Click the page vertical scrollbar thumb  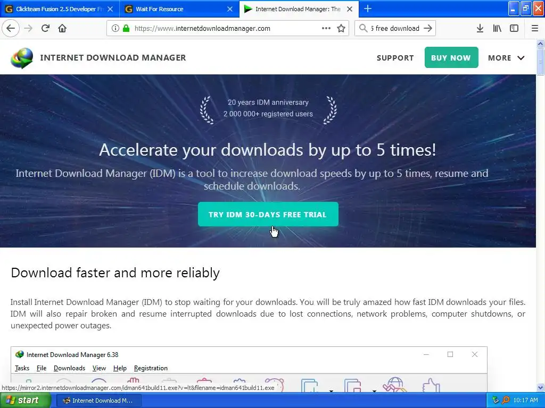click(540, 62)
